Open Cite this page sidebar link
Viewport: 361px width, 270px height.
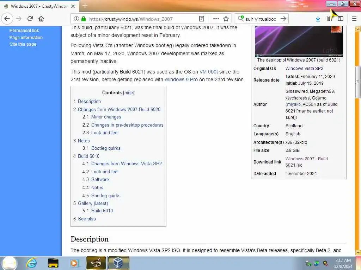click(23, 44)
